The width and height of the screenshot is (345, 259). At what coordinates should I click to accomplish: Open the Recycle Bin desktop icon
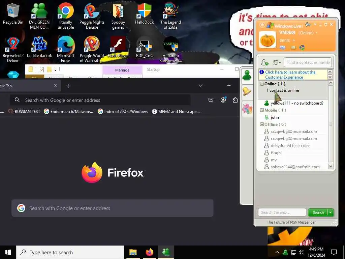point(13,14)
